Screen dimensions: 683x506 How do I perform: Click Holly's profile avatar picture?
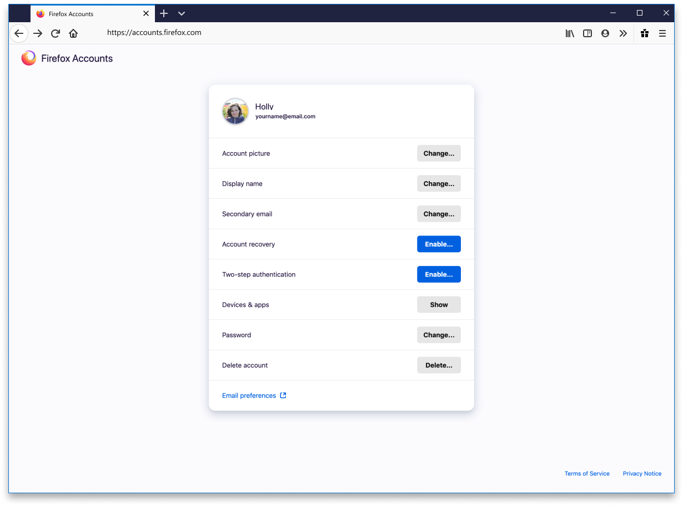(x=235, y=111)
